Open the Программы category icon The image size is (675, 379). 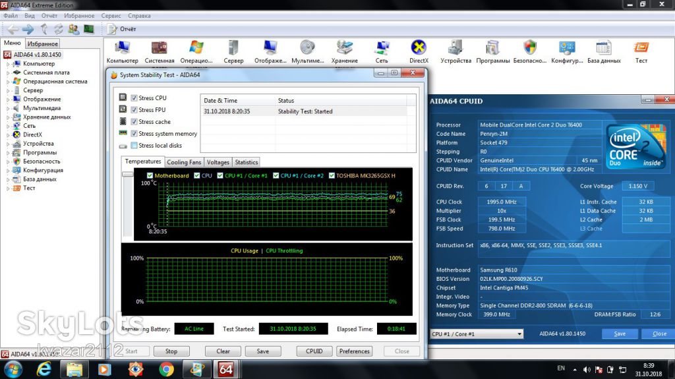[492, 51]
